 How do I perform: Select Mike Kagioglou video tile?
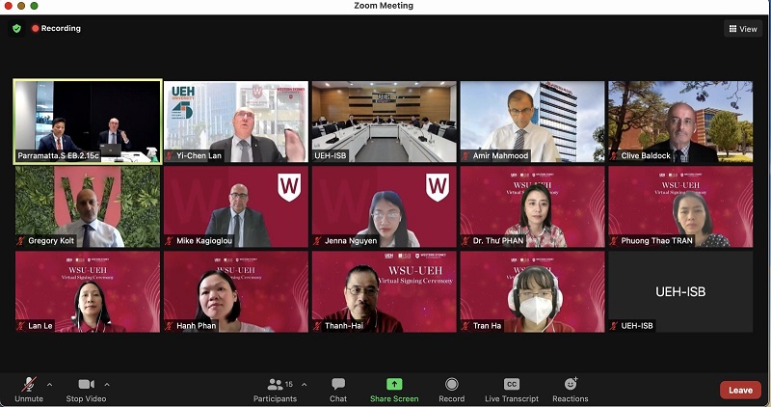pyautogui.click(x=236, y=206)
